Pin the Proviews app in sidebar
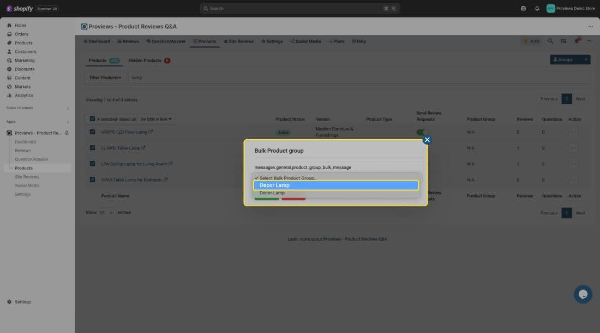The width and height of the screenshot is (600, 333). coord(67,133)
